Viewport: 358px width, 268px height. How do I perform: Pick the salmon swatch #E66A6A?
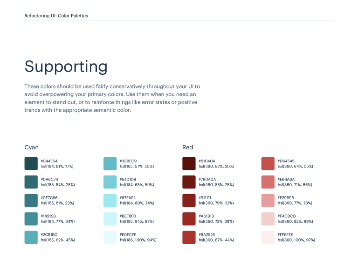pos(268,182)
